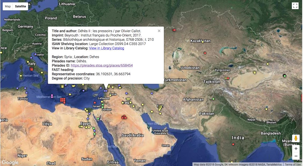
Task: Click the purple marker near Croatia
Action: coord(35,54)
